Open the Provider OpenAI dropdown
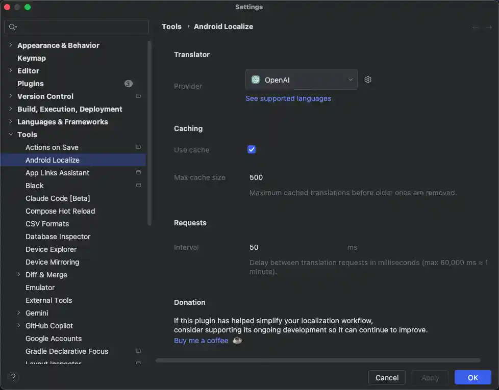 pyautogui.click(x=301, y=80)
